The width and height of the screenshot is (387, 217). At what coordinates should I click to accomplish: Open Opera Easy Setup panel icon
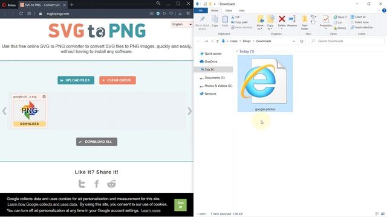[188, 13]
